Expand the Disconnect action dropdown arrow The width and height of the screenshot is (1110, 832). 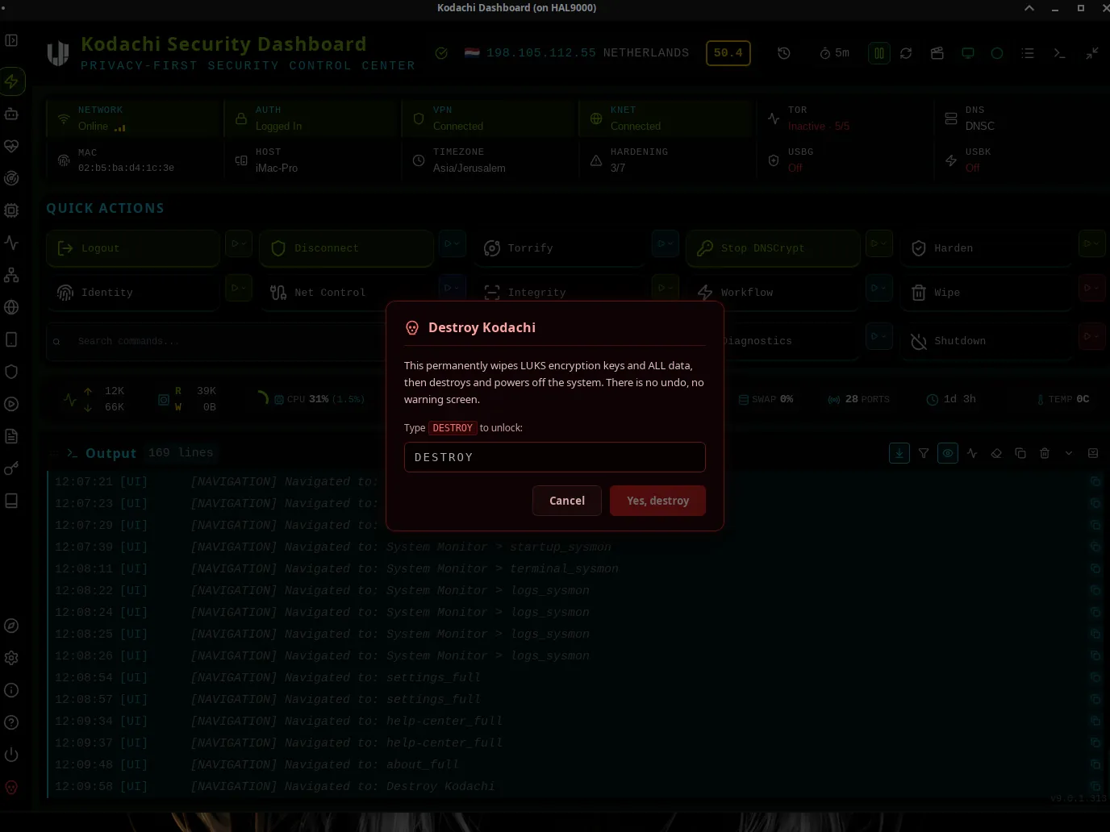453,243
